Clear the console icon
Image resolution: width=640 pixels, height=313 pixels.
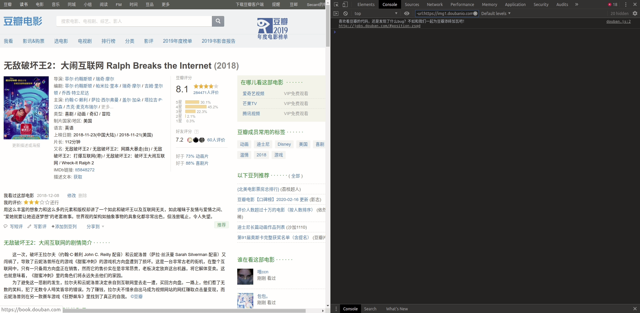pyautogui.click(x=345, y=13)
